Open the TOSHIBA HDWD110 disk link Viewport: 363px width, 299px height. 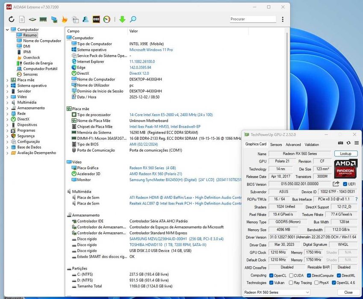tap(168, 245)
